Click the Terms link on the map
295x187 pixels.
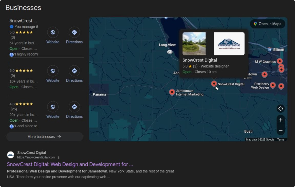point(281,140)
